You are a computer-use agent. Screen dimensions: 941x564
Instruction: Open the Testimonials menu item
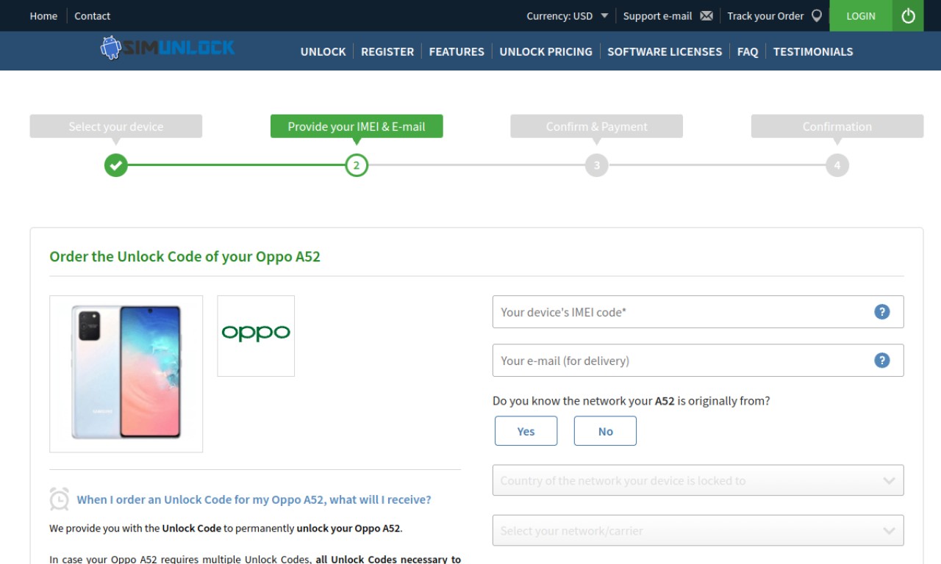pos(813,51)
